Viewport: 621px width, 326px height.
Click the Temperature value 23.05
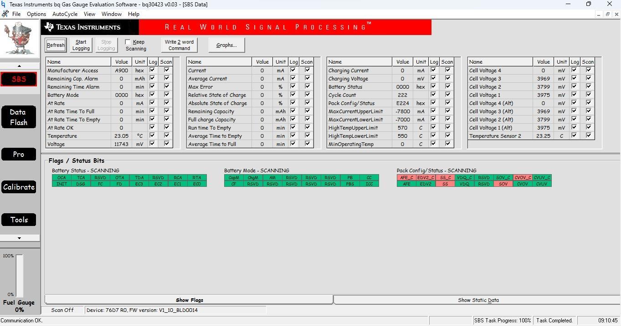[x=121, y=136]
